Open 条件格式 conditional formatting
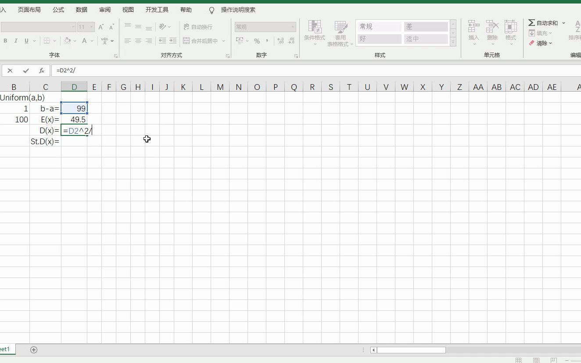Image resolution: width=581 pixels, height=363 pixels. pos(315,33)
